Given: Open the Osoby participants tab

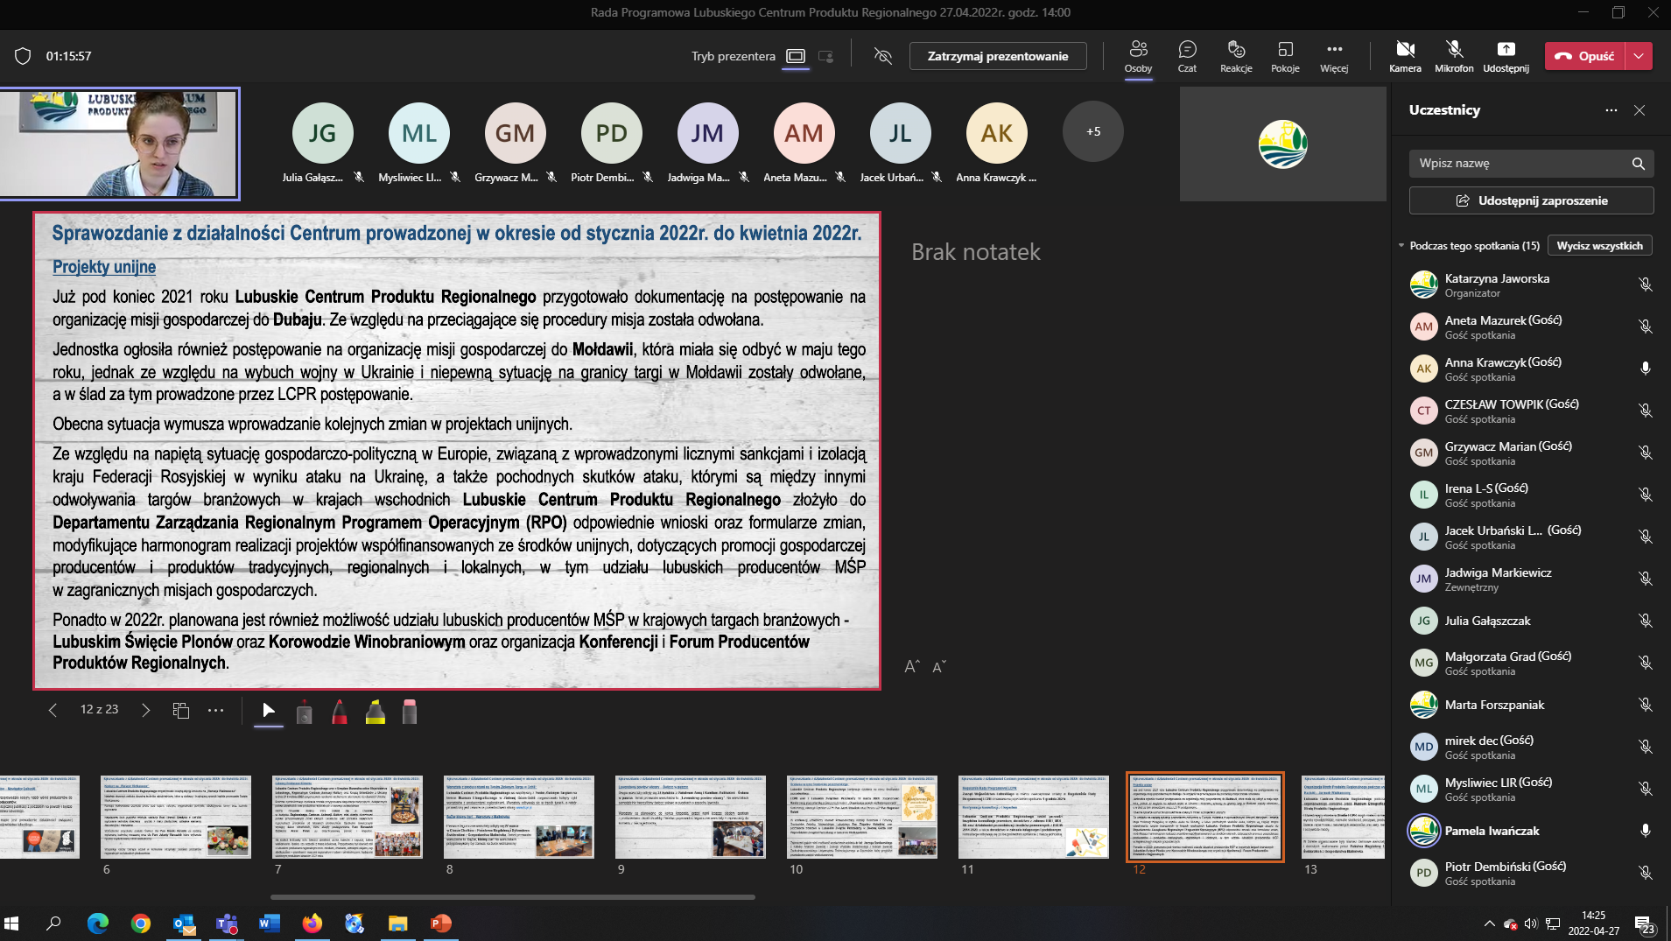Looking at the screenshot, I should [1138, 56].
